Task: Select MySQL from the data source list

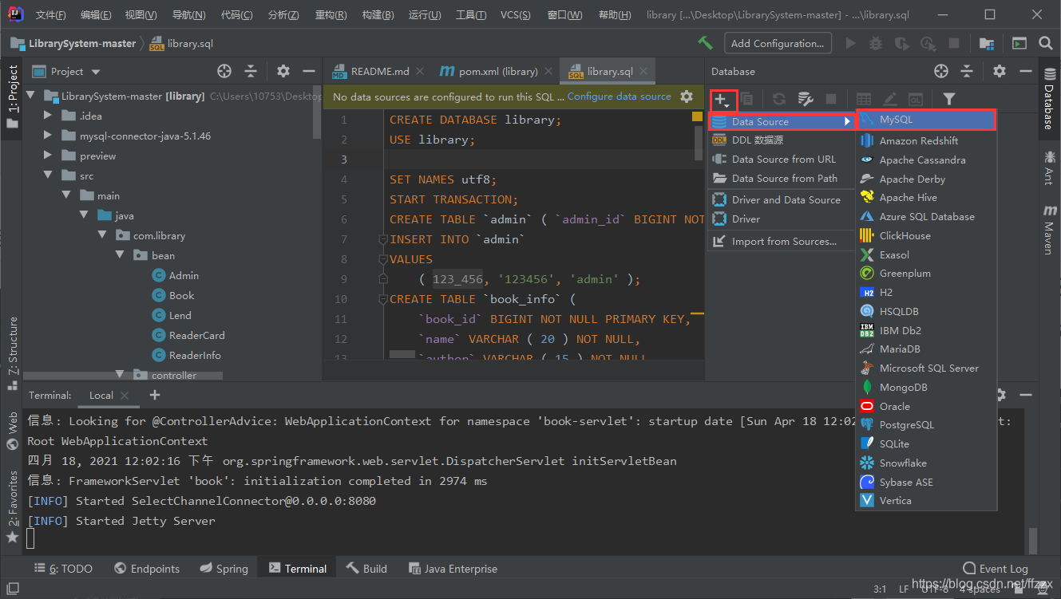Action: pyautogui.click(x=926, y=120)
